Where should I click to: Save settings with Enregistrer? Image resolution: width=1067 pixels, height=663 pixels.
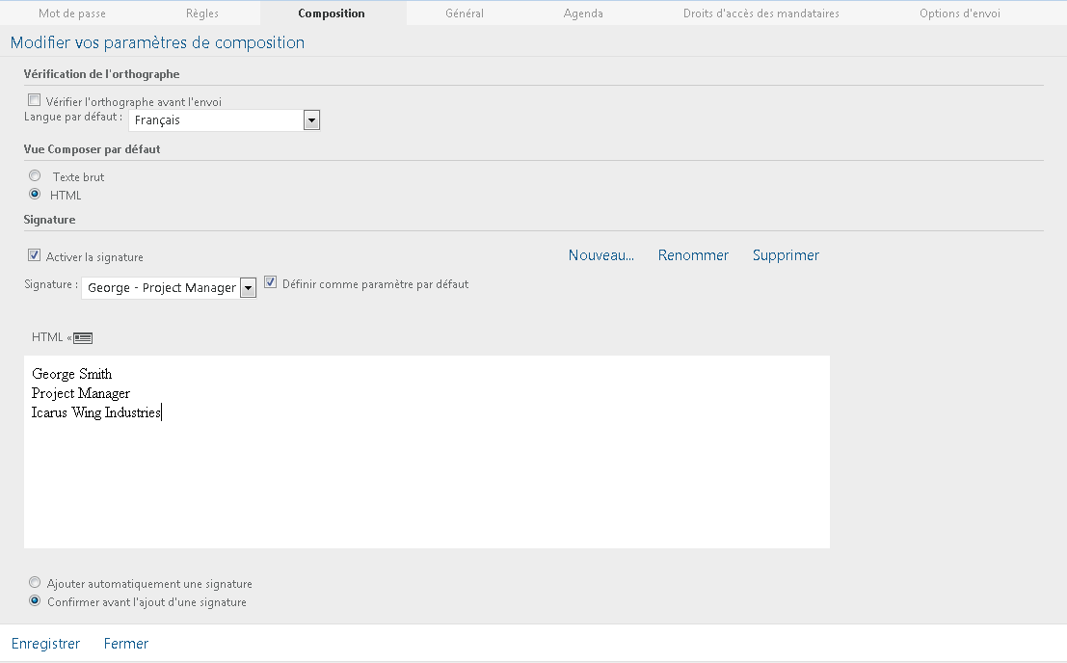(x=45, y=643)
